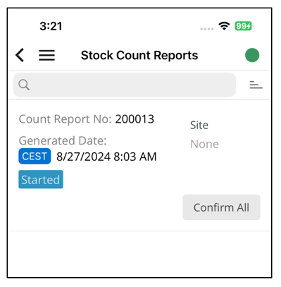Viewport: 281px width, 287px height.
Task: Tap the magnifying glass search icon
Action: (24, 85)
